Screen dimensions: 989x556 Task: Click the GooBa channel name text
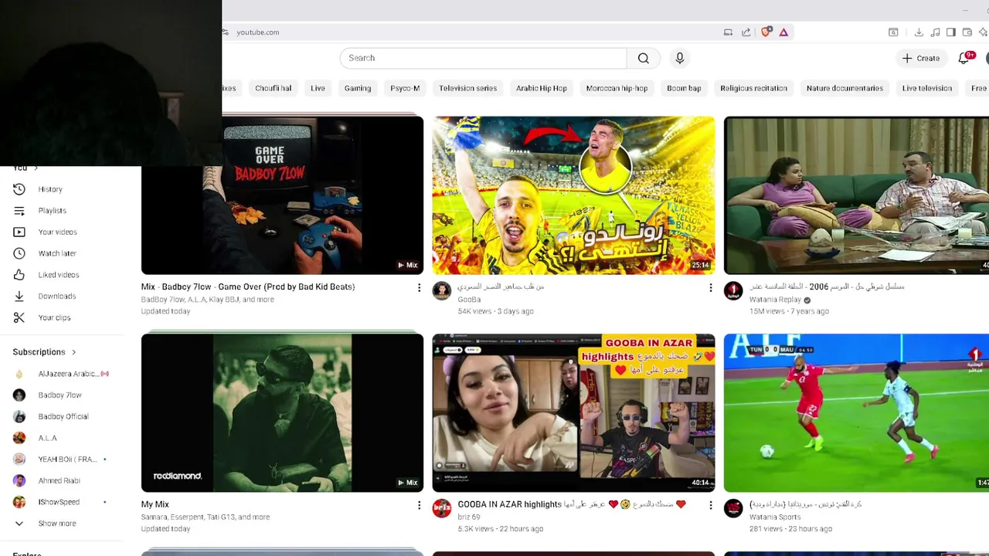coord(469,300)
